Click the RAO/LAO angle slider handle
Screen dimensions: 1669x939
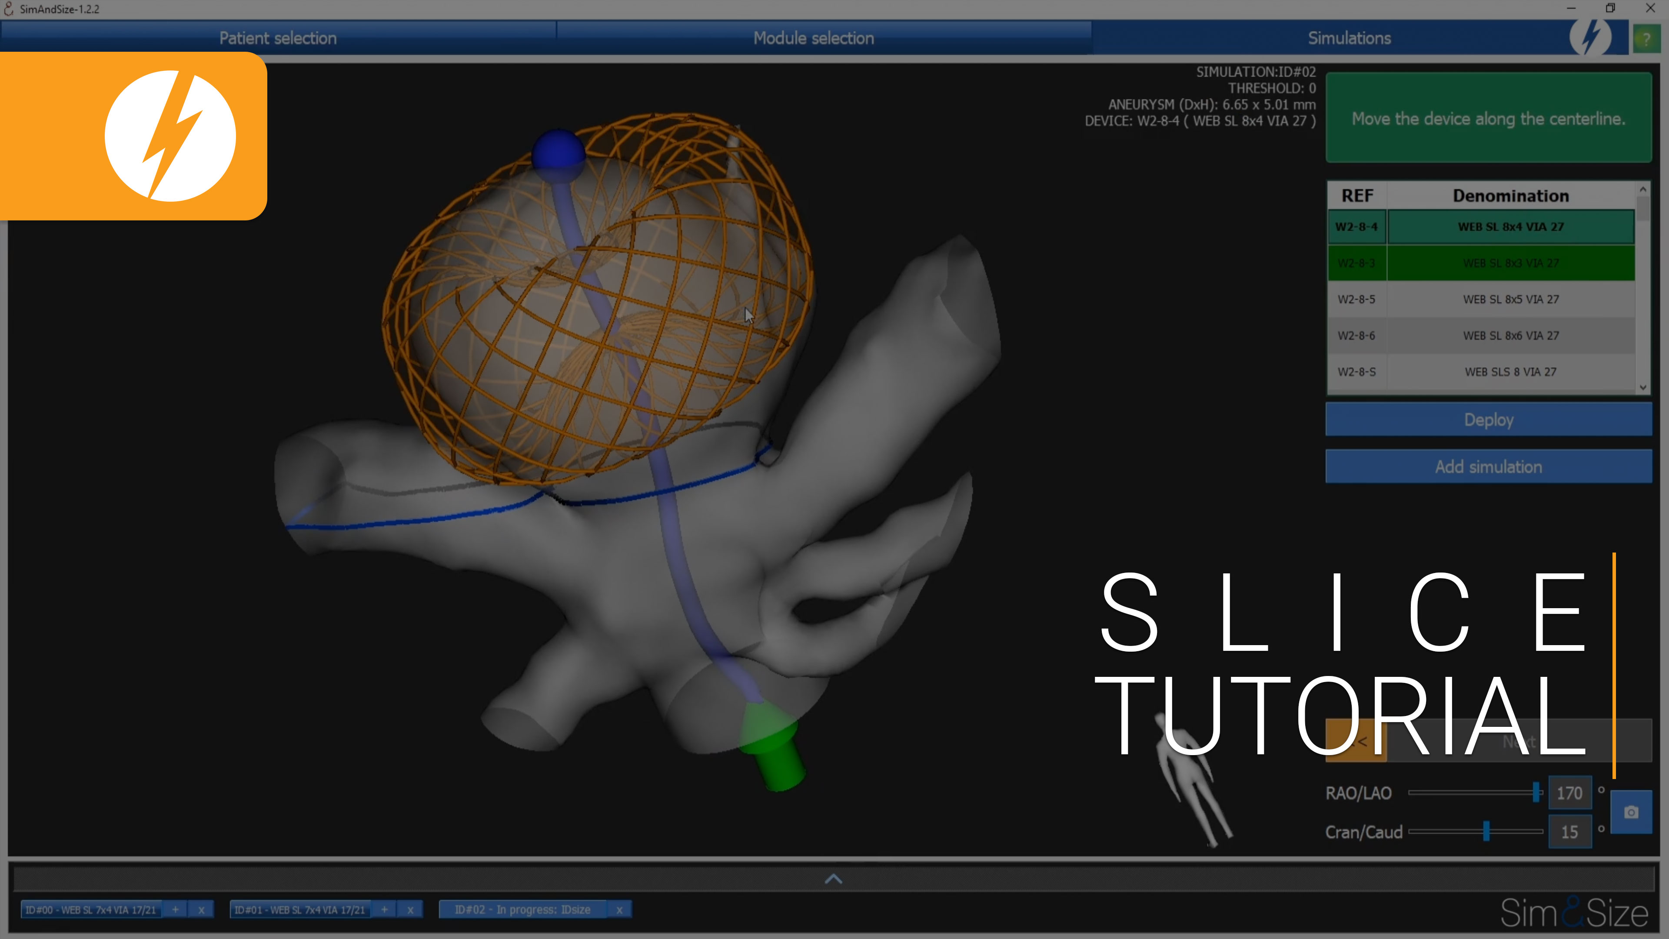click(x=1536, y=792)
